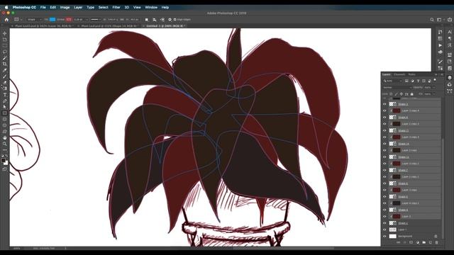
Task: Open path arrangement options
Action: (x=162, y=20)
